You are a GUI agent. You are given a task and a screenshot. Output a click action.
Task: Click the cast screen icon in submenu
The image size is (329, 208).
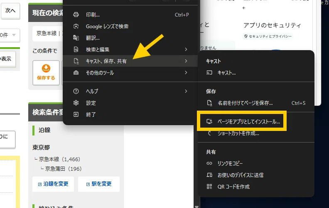(209, 73)
